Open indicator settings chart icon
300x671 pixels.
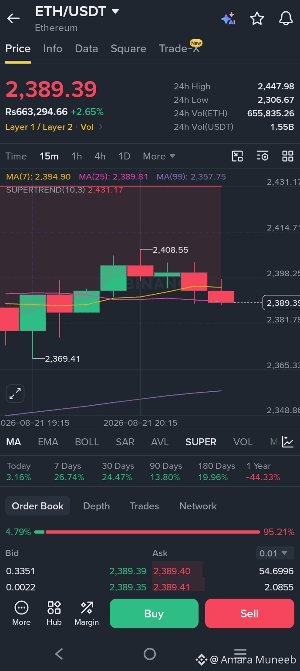pos(287,442)
